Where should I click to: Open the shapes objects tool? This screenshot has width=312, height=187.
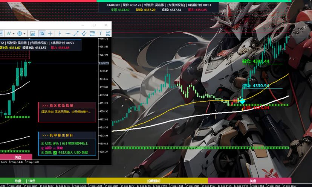pos(108,33)
